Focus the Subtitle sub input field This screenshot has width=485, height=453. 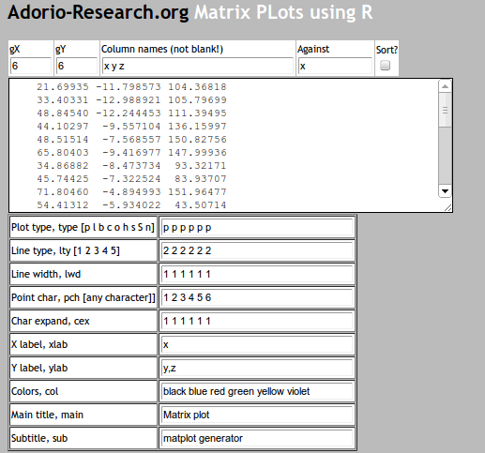click(x=257, y=438)
